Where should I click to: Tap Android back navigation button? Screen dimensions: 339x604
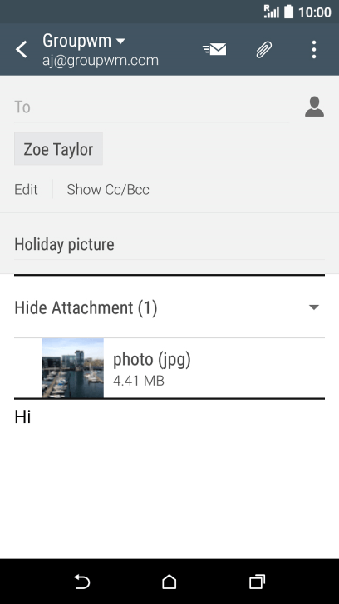click(81, 582)
